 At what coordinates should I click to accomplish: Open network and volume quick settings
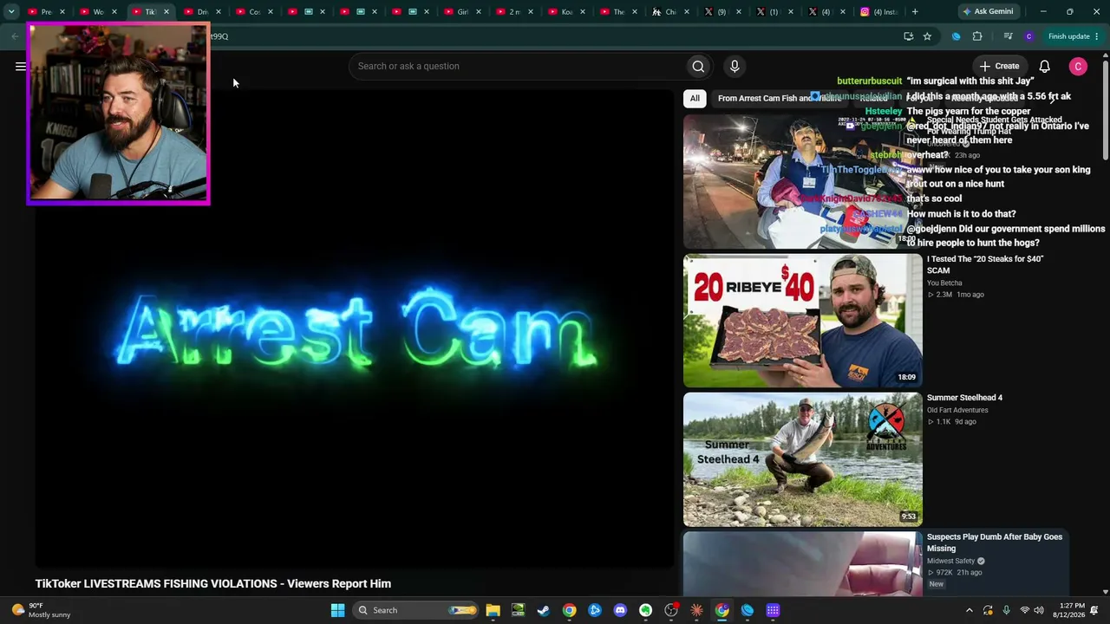(1031, 610)
